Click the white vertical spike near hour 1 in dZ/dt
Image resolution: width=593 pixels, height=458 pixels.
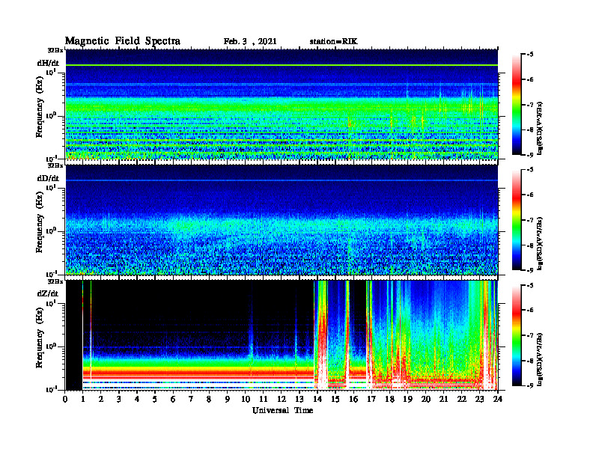(x=83, y=335)
